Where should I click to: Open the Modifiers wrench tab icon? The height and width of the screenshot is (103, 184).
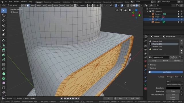coord(145,70)
